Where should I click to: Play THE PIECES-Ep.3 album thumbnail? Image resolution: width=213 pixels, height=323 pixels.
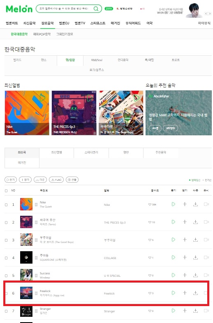[90, 98]
